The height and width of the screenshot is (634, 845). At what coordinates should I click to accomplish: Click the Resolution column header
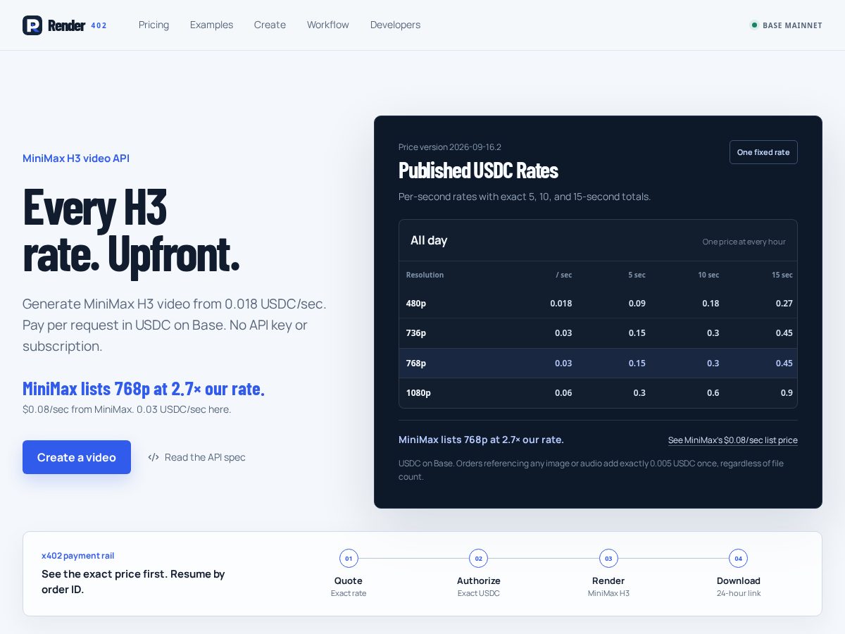point(425,275)
